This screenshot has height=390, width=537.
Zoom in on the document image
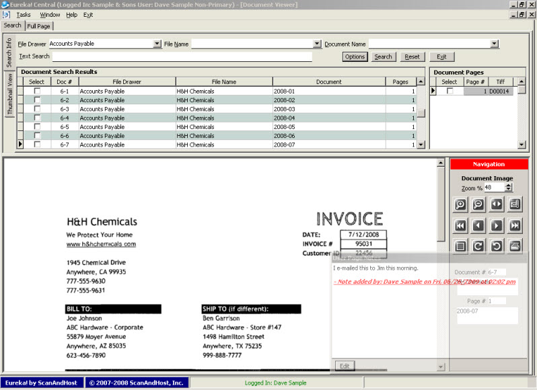click(460, 204)
